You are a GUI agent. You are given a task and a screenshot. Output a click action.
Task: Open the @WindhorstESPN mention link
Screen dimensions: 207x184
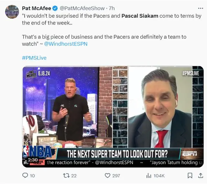pos(66,44)
